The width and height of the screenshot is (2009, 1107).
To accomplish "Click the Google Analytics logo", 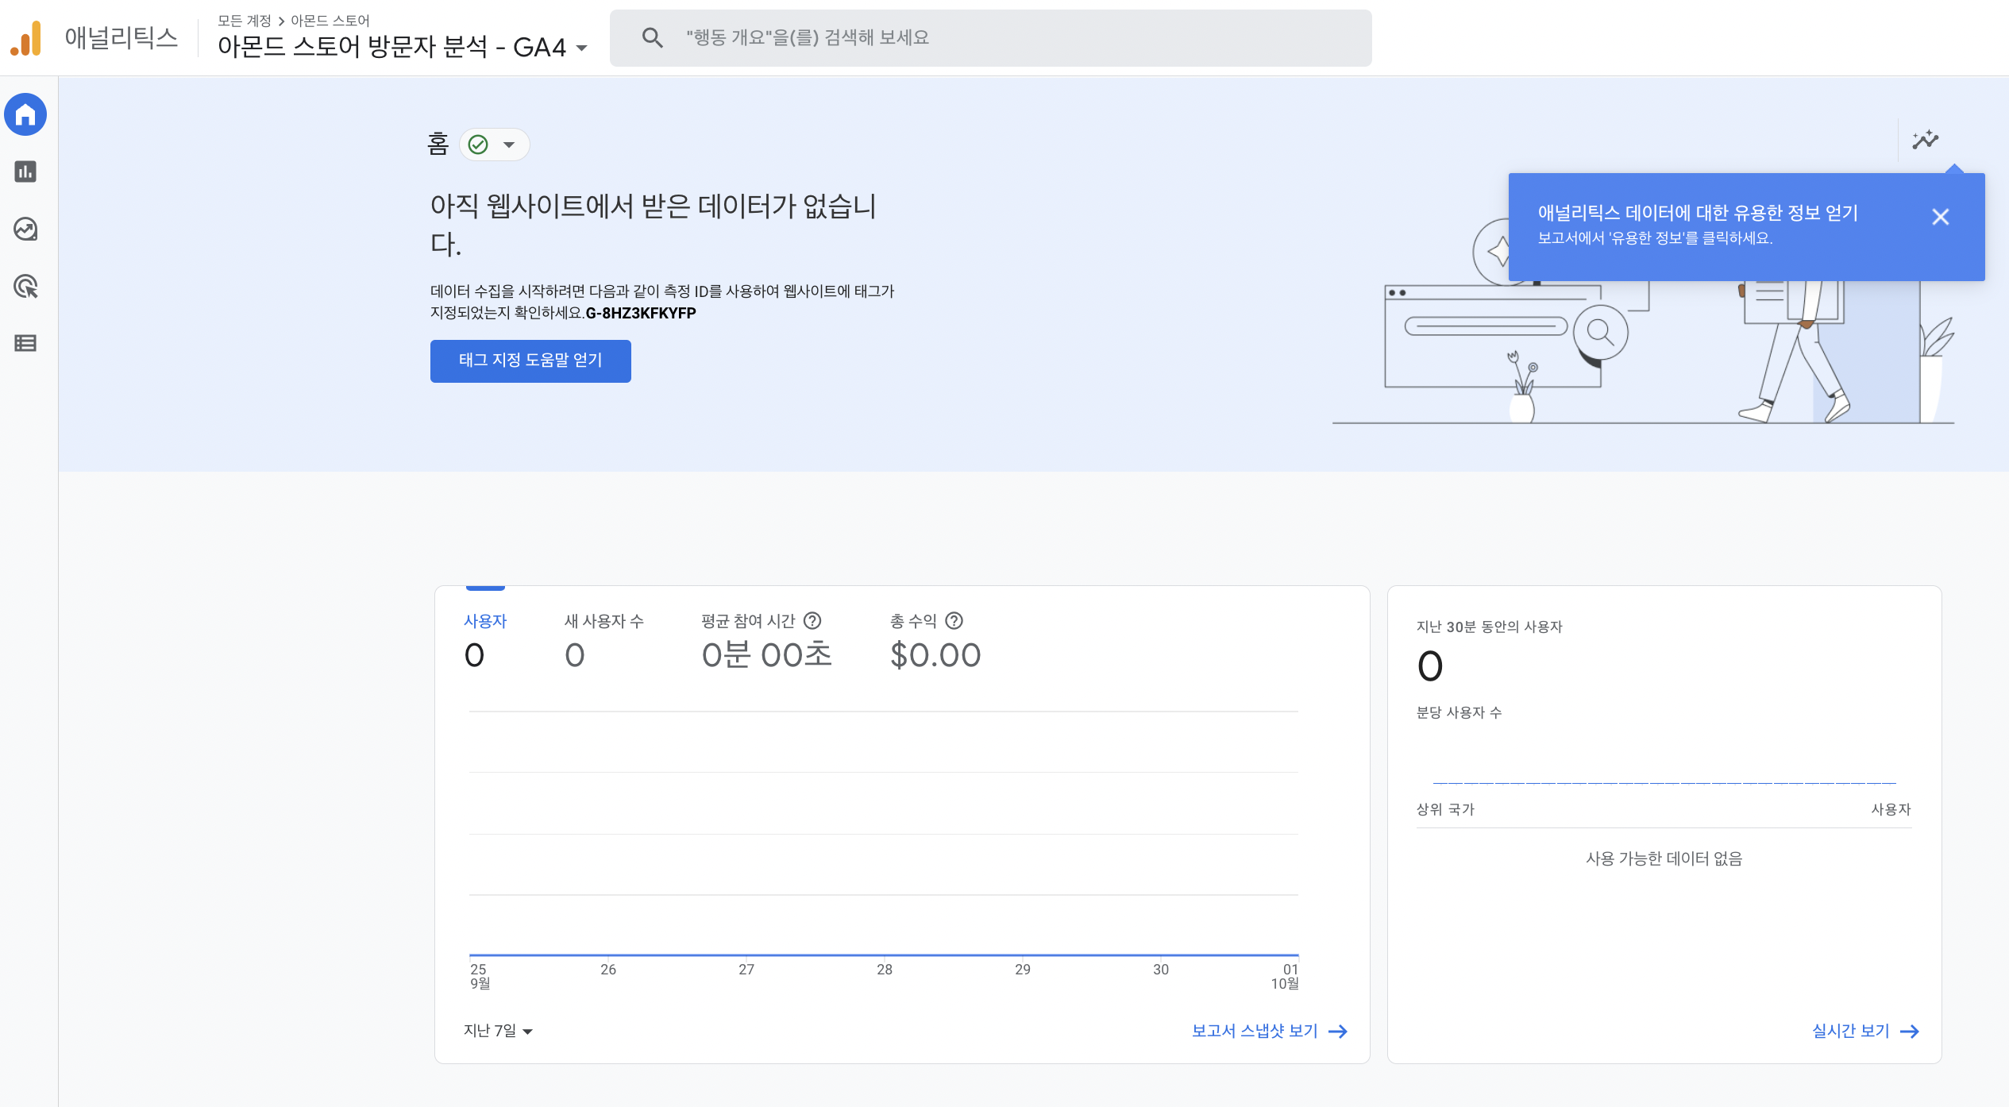I will click(26, 38).
